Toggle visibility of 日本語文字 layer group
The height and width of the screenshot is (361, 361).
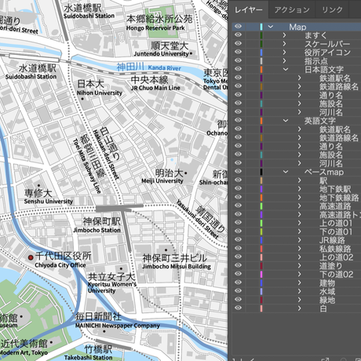(x=238, y=69)
